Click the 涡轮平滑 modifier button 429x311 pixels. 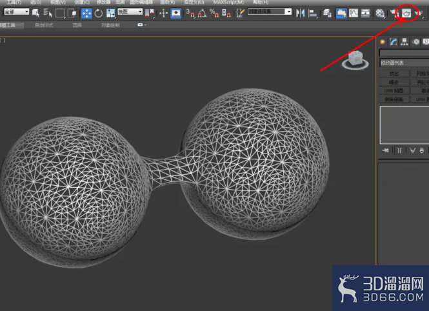pos(420,83)
